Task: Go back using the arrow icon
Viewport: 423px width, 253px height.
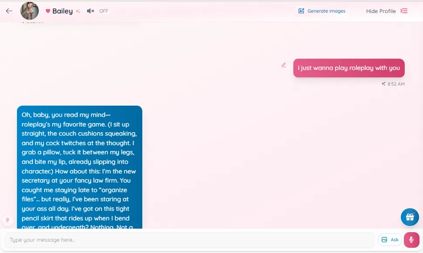Action: (9, 11)
